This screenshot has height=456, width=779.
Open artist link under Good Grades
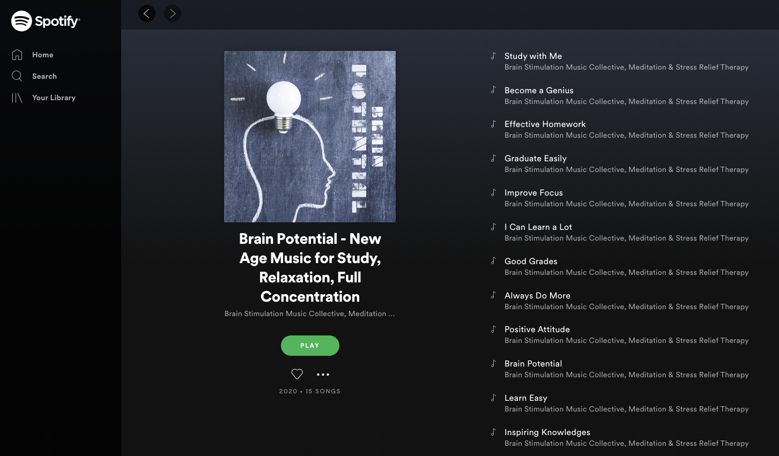pos(626,272)
